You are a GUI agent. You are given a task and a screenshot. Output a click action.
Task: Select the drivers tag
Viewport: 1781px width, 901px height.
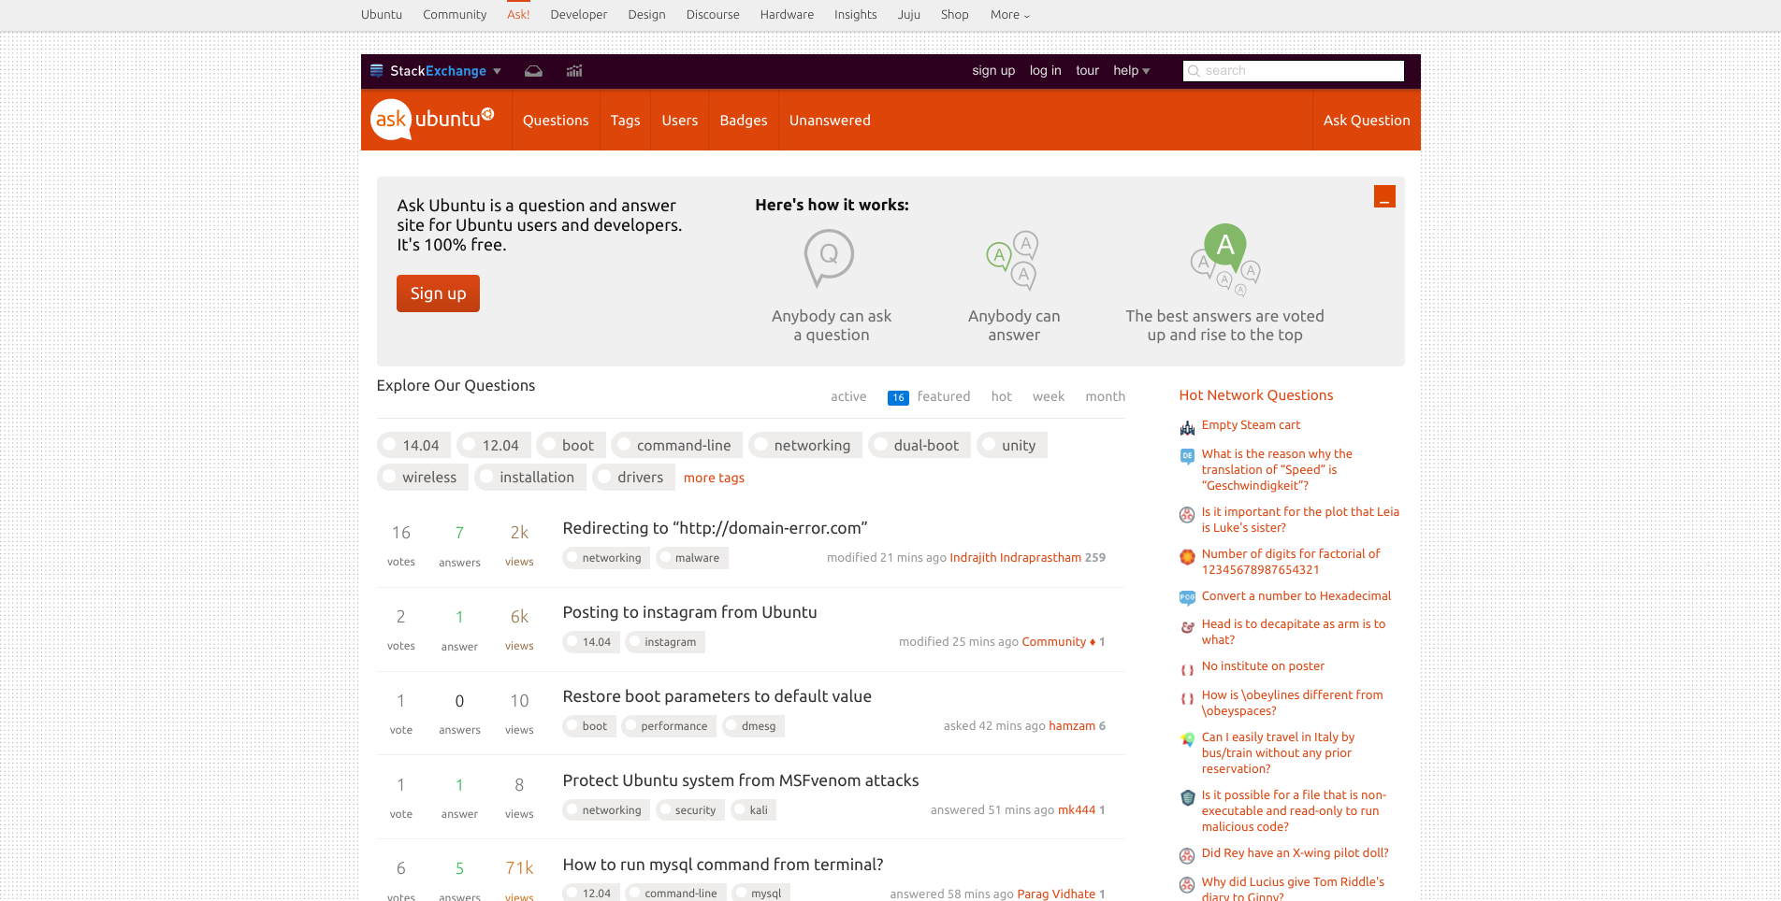[x=633, y=478]
